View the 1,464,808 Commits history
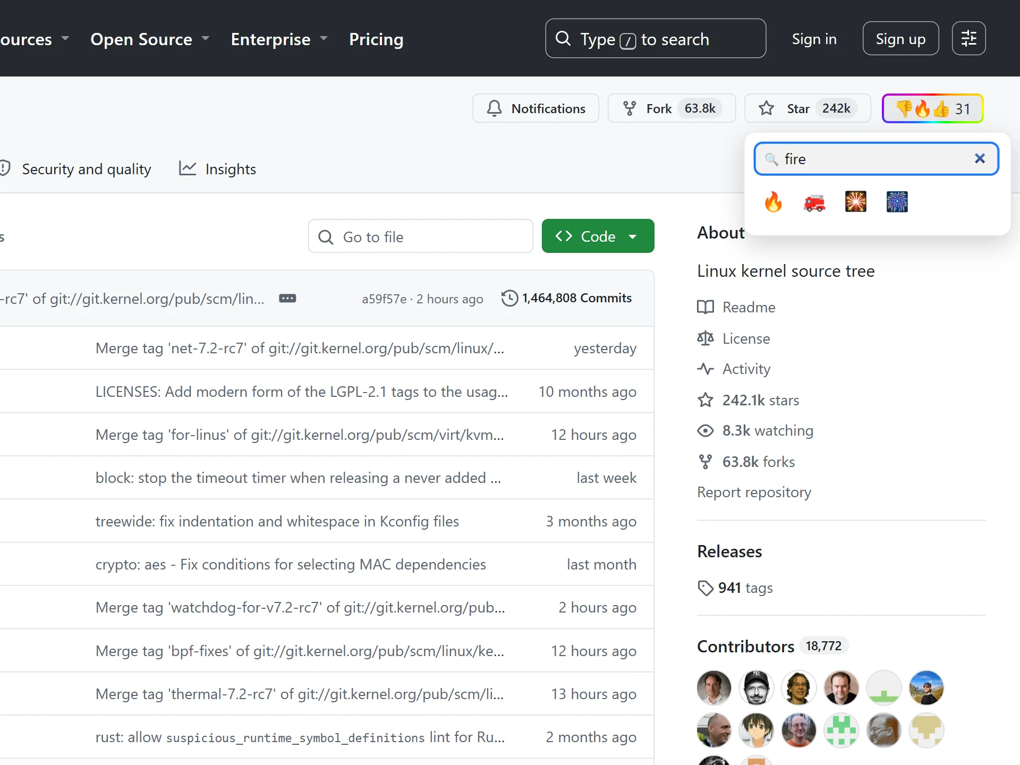The height and width of the screenshot is (765, 1020). coord(566,298)
